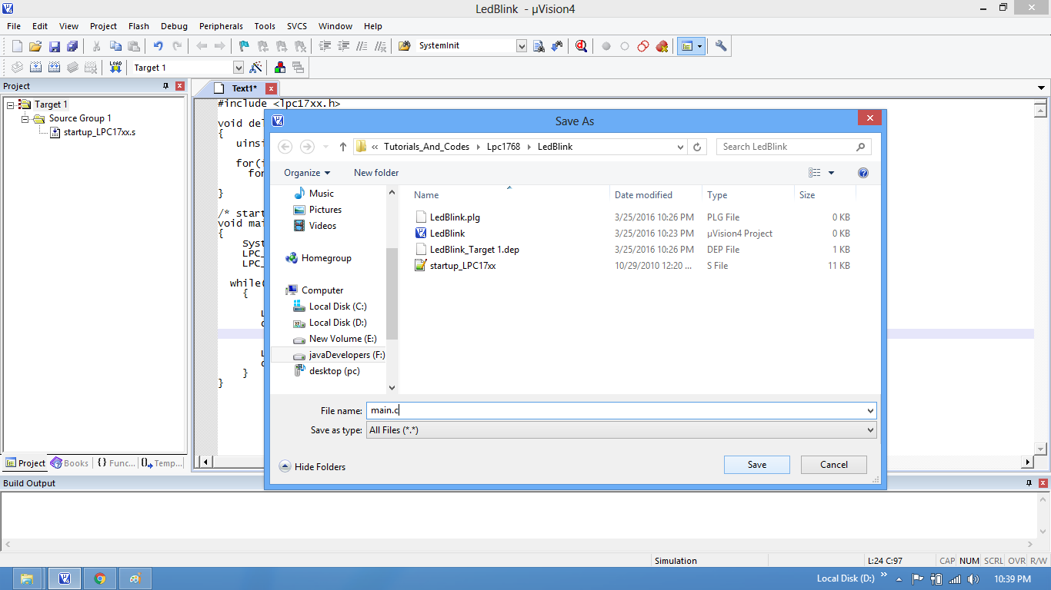The height and width of the screenshot is (590, 1051).
Task: Open File Explorer from the taskbar
Action: [27, 578]
